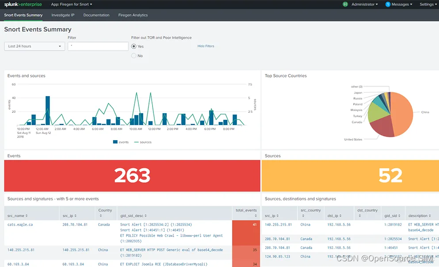The image size is (439, 267).
Task: Click the Splunk enterprise logo
Action: click(x=23, y=4)
